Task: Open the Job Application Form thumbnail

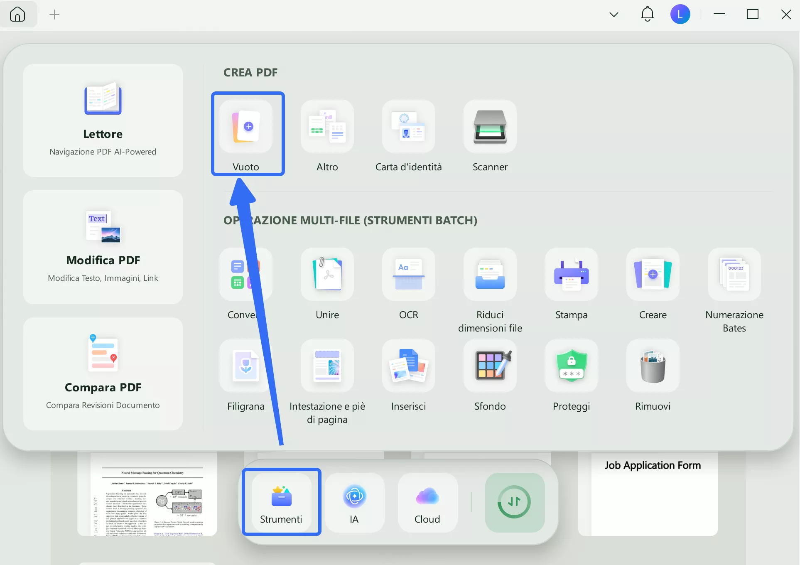Action: click(x=652, y=494)
